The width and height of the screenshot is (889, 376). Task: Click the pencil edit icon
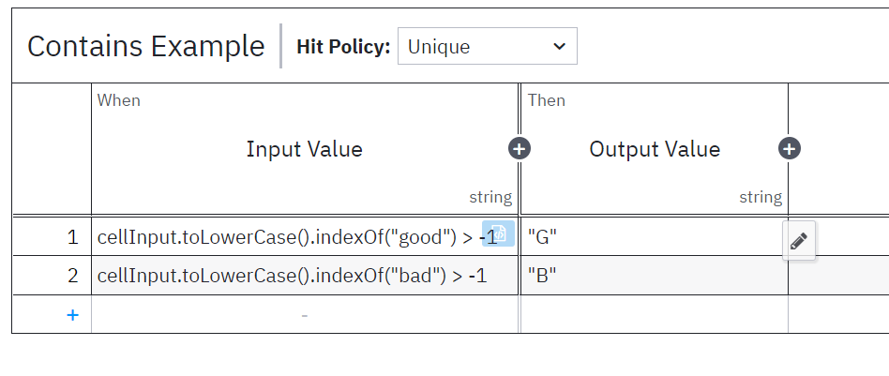click(x=799, y=241)
